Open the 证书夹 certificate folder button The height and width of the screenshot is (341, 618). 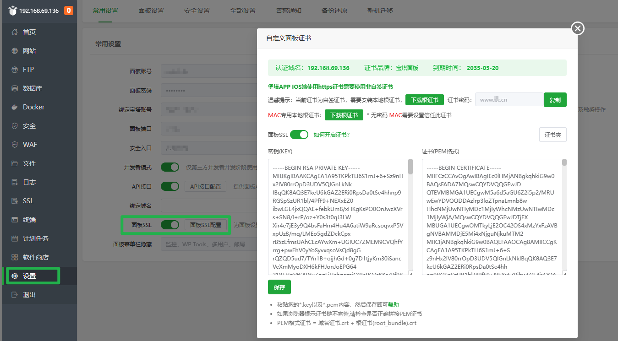click(552, 135)
